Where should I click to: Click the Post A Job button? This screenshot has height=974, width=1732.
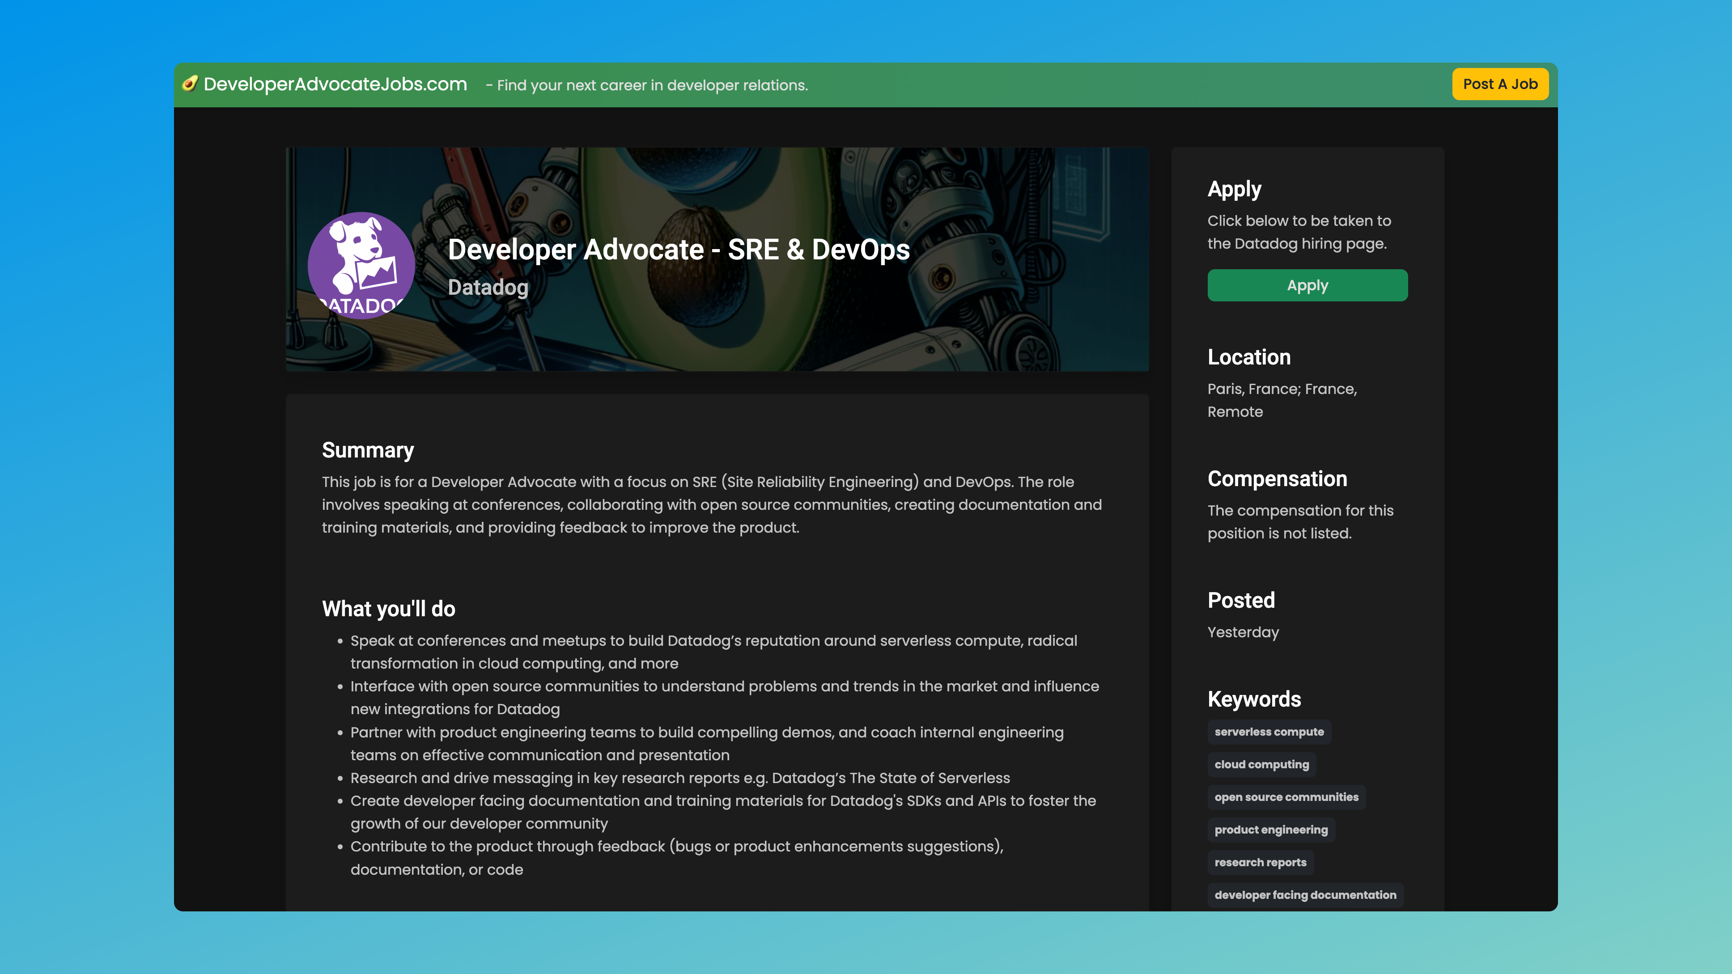[1500, 84]
